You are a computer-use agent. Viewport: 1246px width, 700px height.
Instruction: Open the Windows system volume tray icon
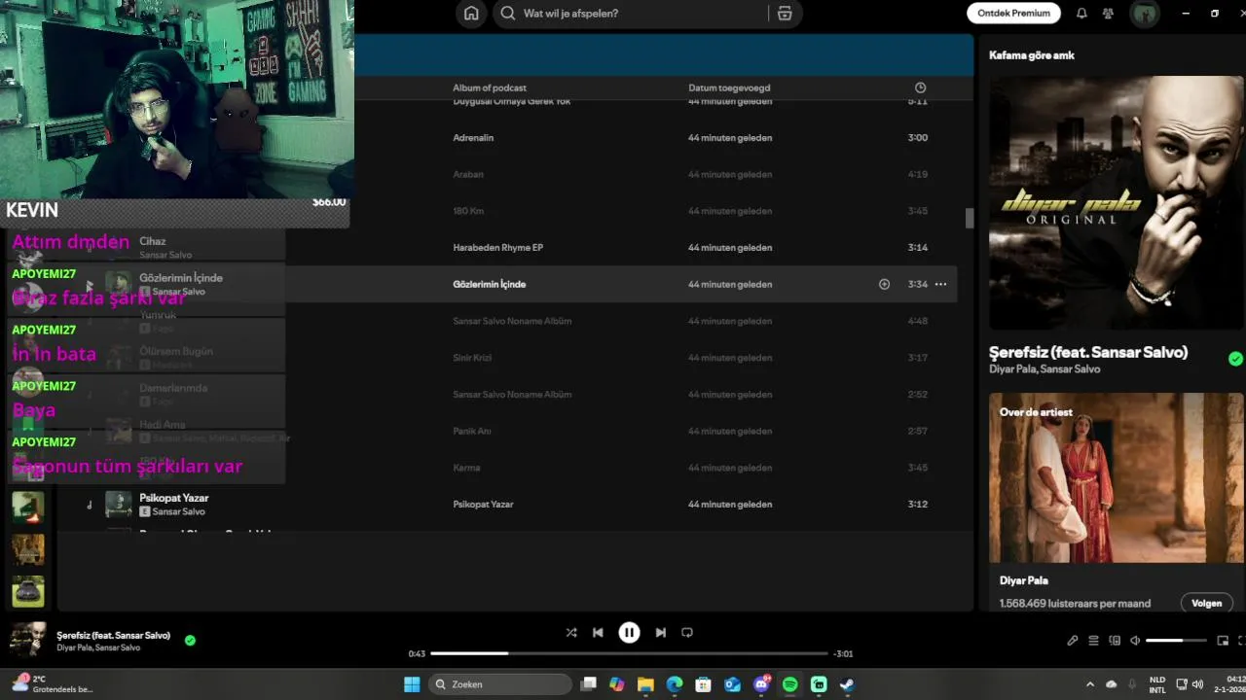coord(1197,684)
